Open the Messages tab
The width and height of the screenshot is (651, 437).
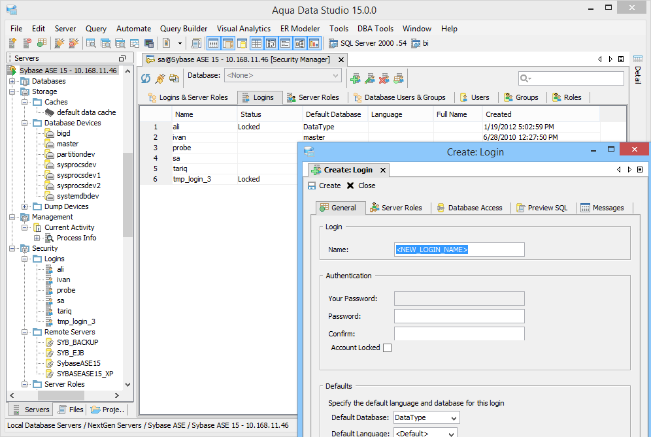[x=603, y=208]
